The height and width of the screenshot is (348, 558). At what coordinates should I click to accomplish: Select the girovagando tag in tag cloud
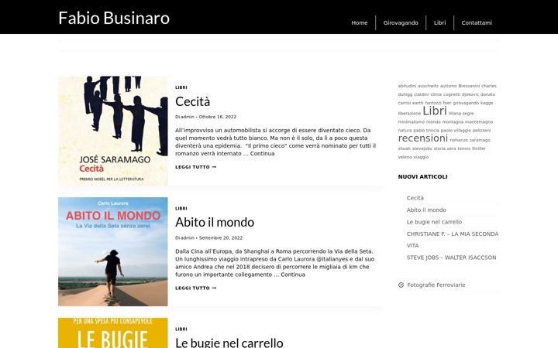coord(466,103)
